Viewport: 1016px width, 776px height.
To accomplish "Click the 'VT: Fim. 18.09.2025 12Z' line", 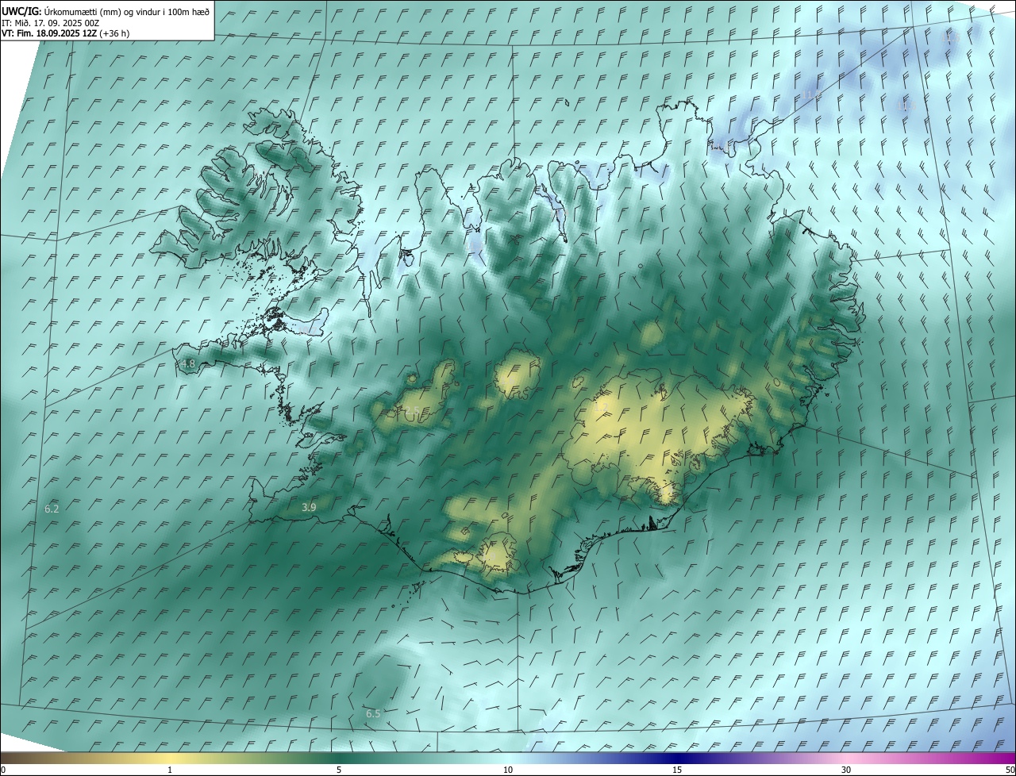I will pos(66,33).
